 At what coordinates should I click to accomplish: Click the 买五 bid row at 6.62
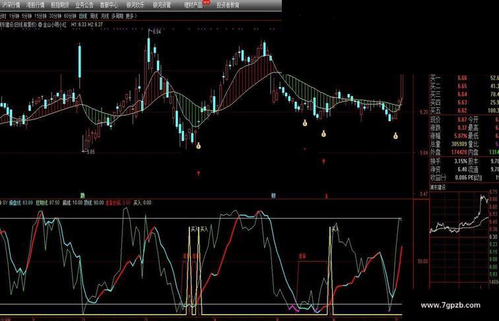click(x=464, y=111)
